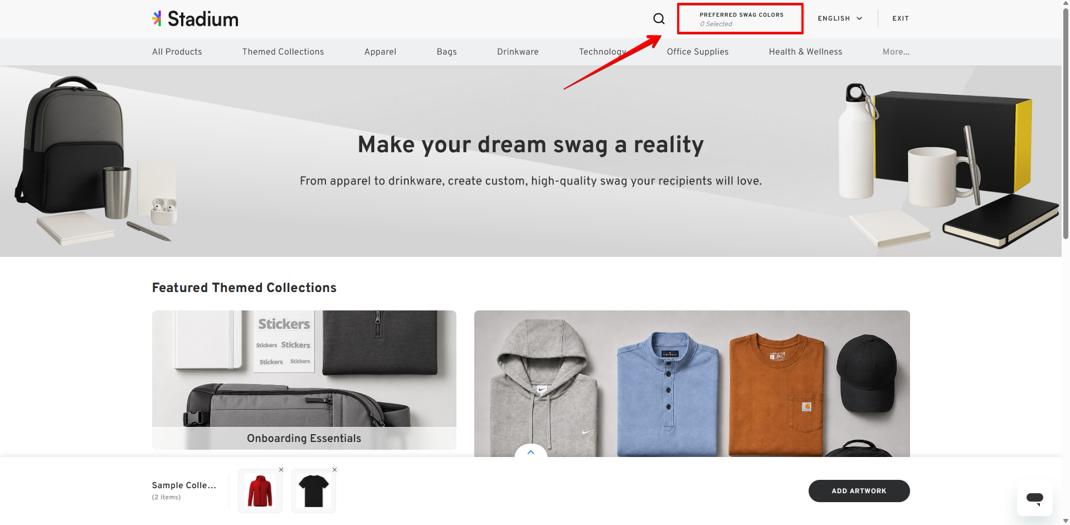This screenshot has height=525, width=1070.
Task: Click the Stadium logo
Action: pos(195,19)
